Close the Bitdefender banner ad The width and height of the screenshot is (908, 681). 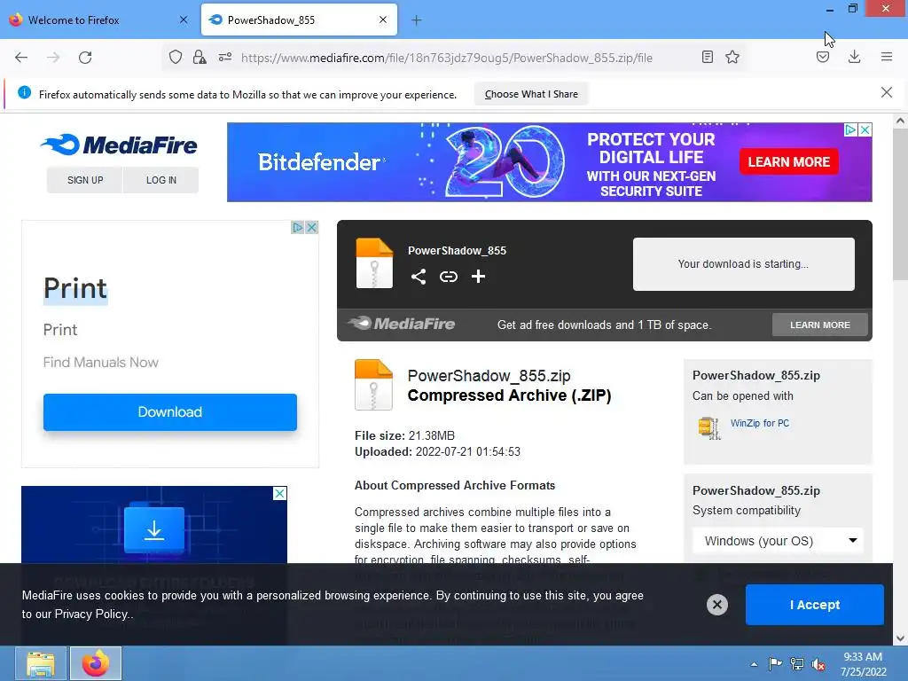click(x=865, y=129)
